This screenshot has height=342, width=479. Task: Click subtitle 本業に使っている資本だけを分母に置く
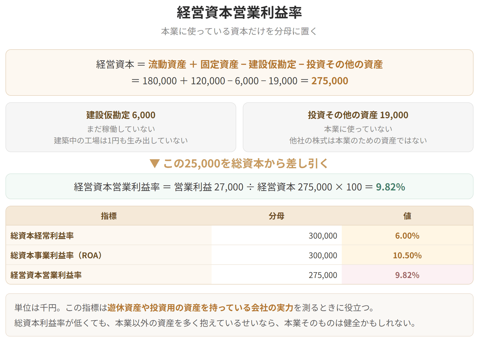click(x=239, y=31)
